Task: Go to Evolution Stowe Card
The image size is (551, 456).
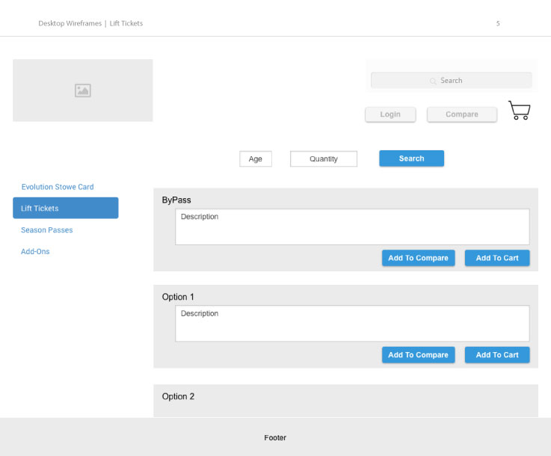Action: point(58,187)
